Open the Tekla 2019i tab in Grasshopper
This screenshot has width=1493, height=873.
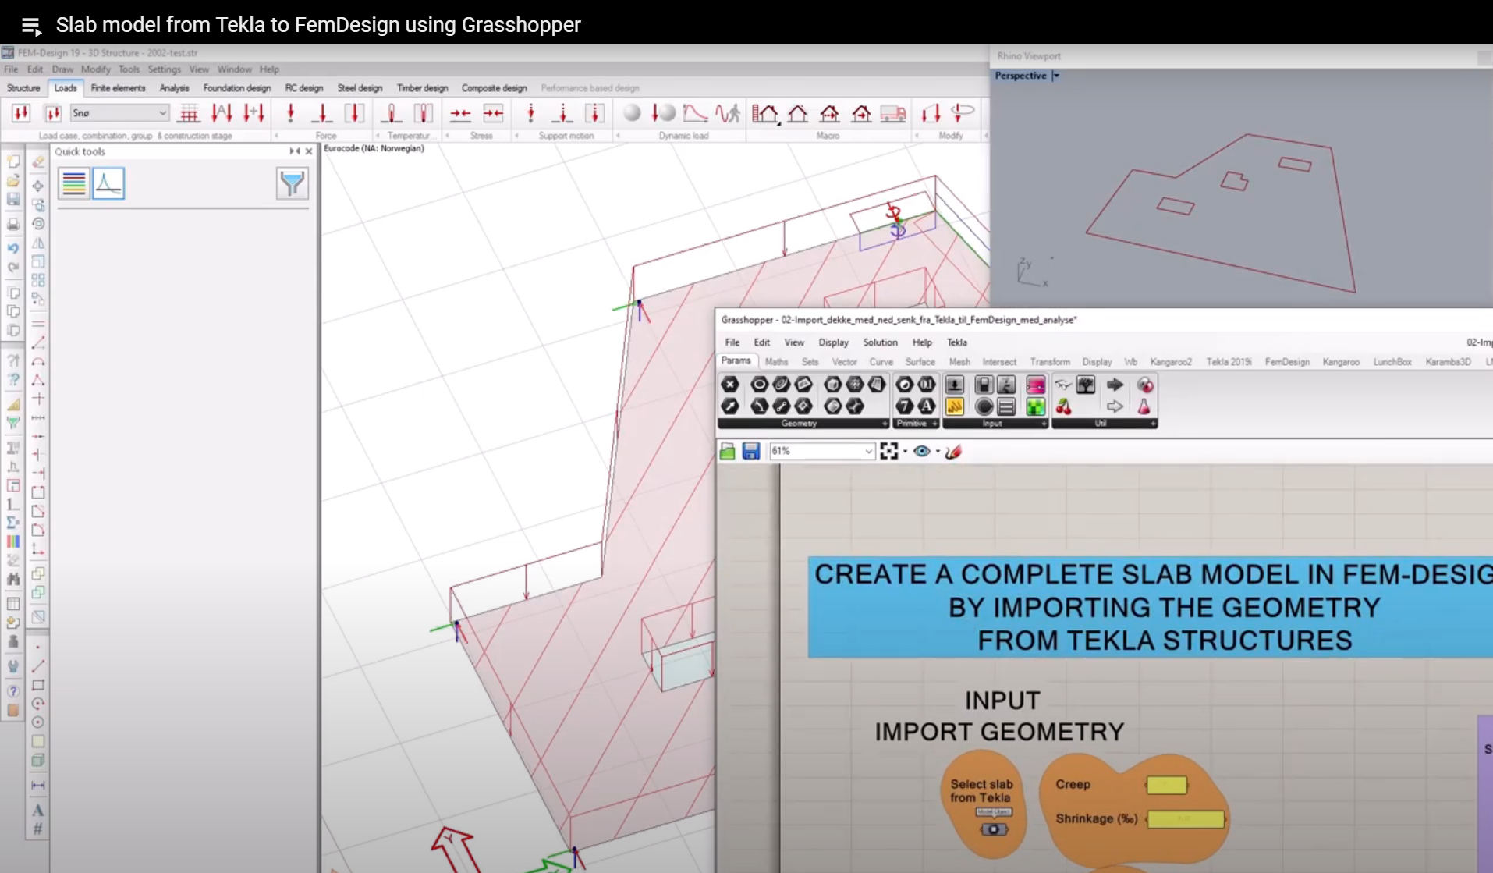tap(1229, 362)
